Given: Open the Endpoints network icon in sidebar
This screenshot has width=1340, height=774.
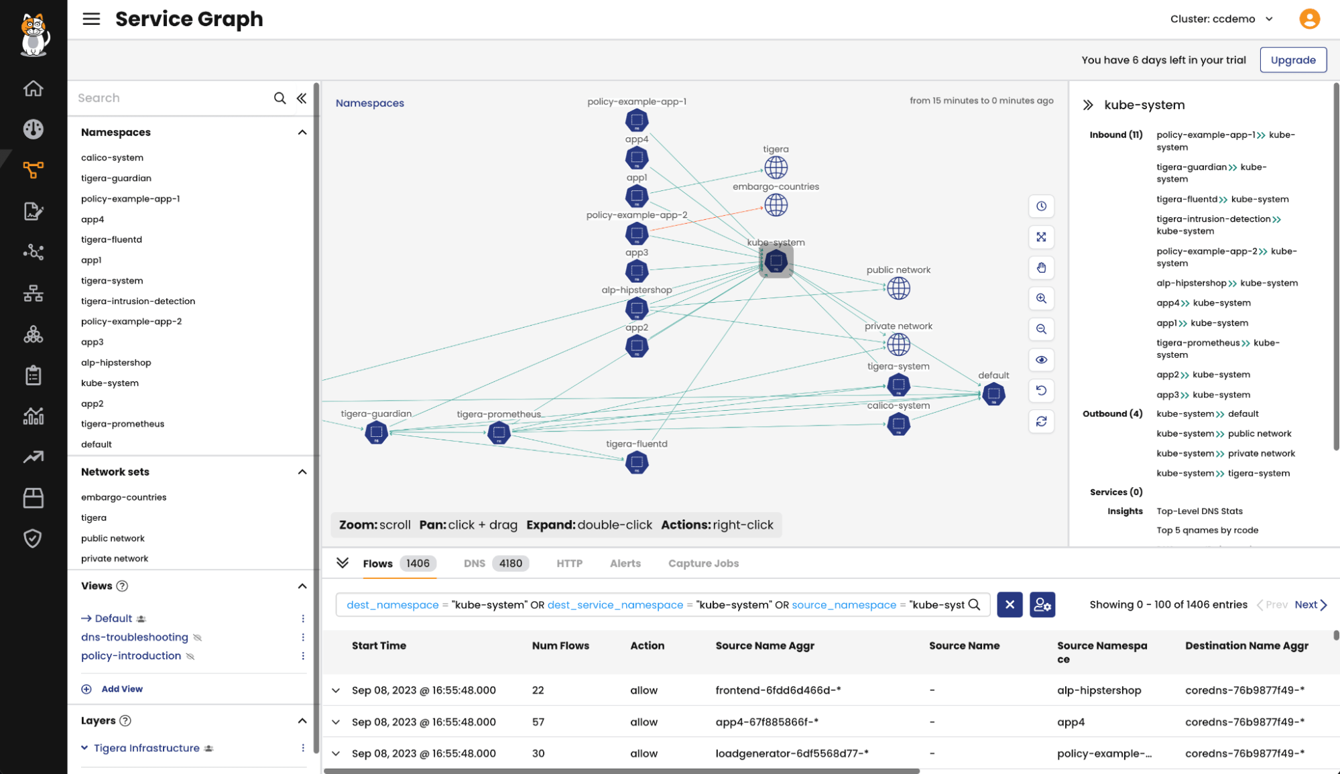Looking at the screenshot, I should [x=33, y=252].
